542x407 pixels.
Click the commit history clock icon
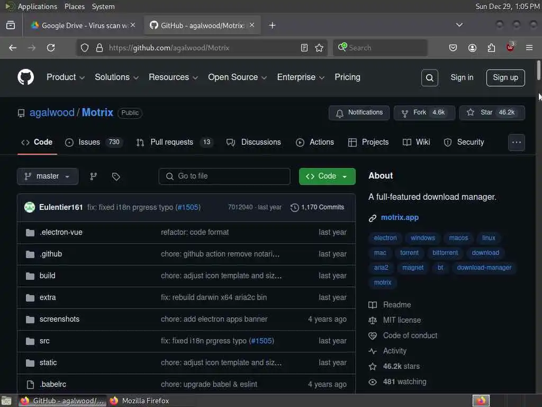click(294, 207)
